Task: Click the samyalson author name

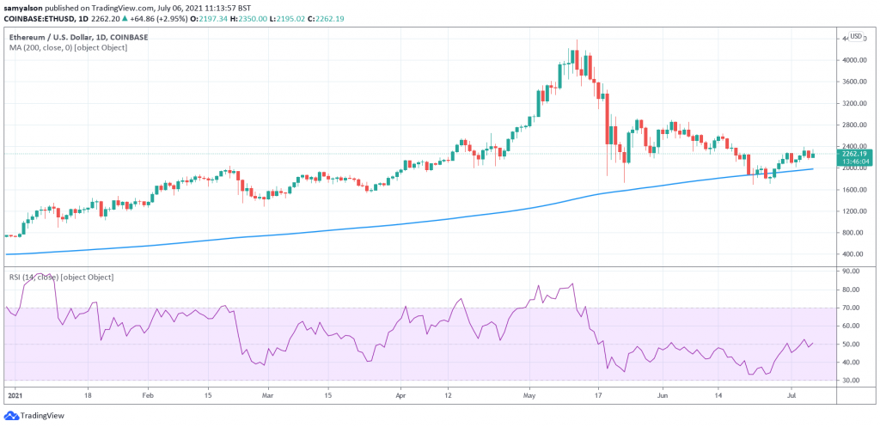Action: click(24, 5)
